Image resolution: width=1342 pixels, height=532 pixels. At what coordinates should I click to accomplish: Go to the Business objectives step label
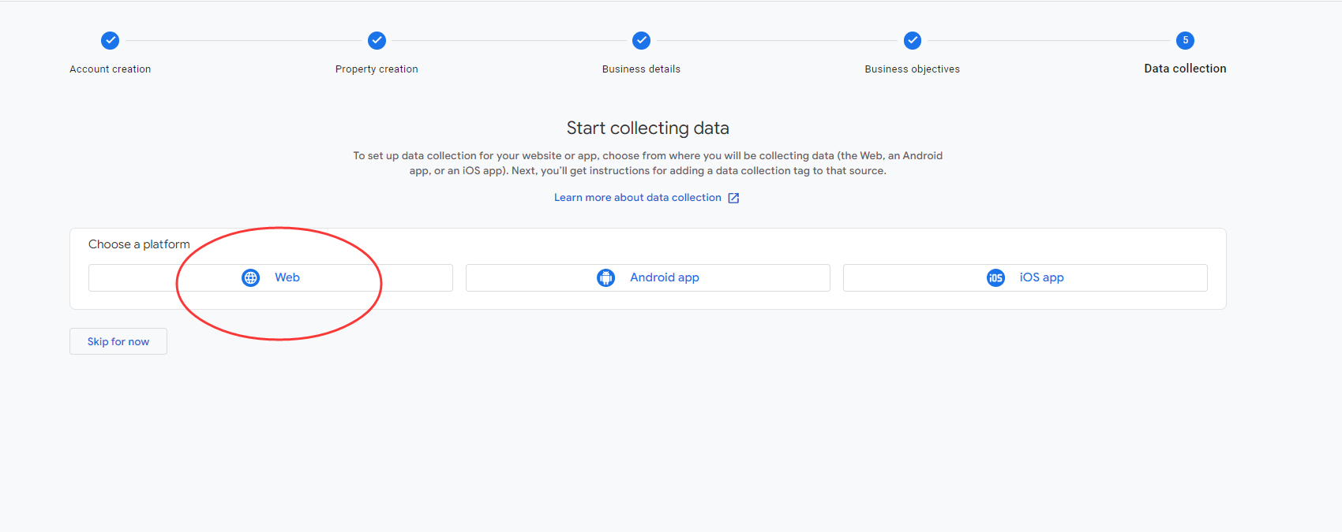pos(912,69)
